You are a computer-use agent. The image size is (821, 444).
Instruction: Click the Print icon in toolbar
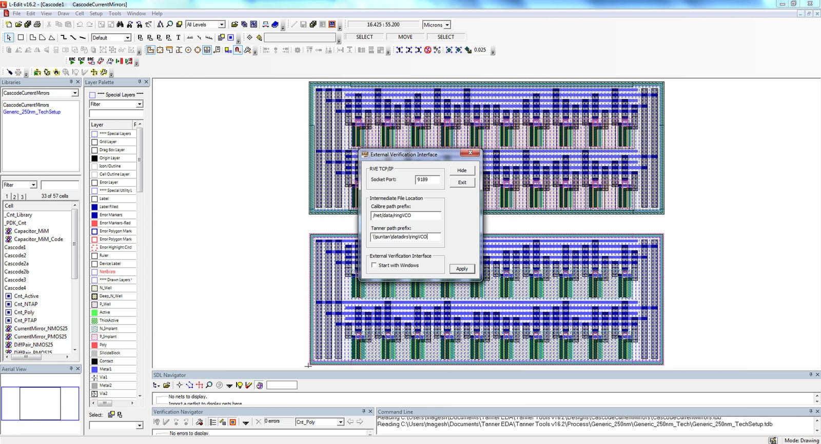click(x=37, y=25)
